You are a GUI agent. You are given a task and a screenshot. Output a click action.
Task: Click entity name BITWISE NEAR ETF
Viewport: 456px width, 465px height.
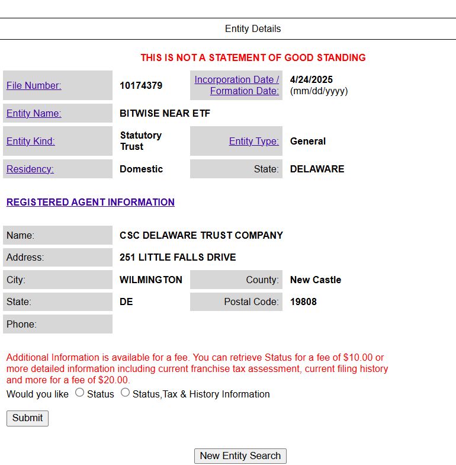(x=165, y=113)
